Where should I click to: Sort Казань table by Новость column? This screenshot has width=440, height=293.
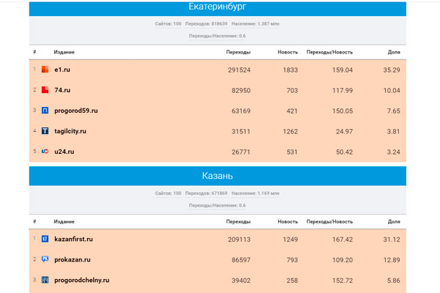tap(287, 221)
